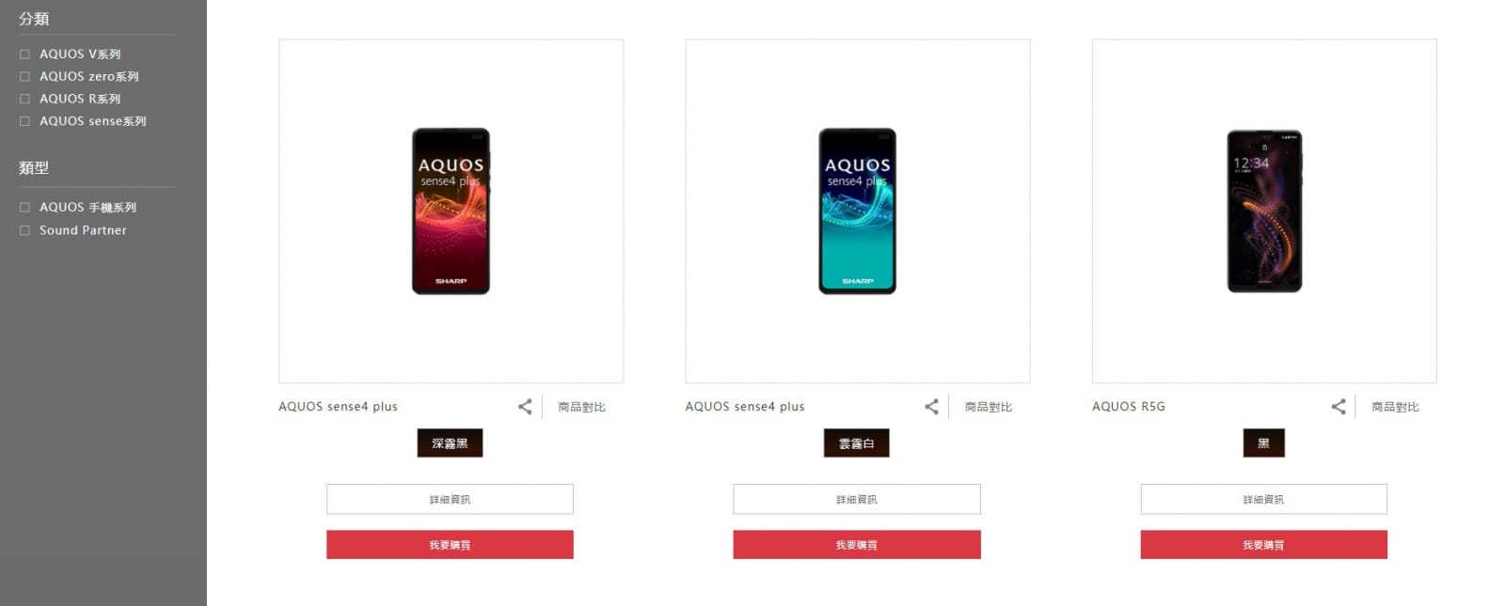Image resolution: width=1505 pixels, height=606 pixels.
Task: Select the 深霧黑 color swatch
Action: 450,443
